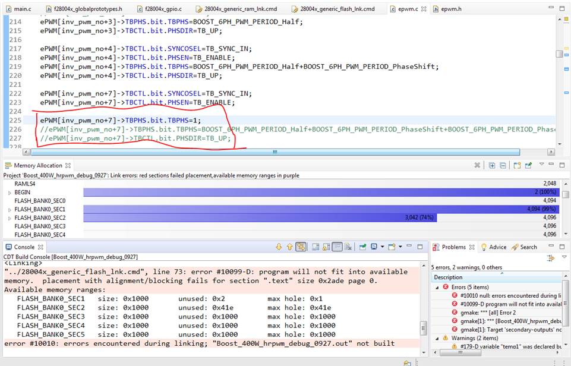Open epwm.h editor tab
The width and height of the screenshot is (571, 366).
[447, 9]
